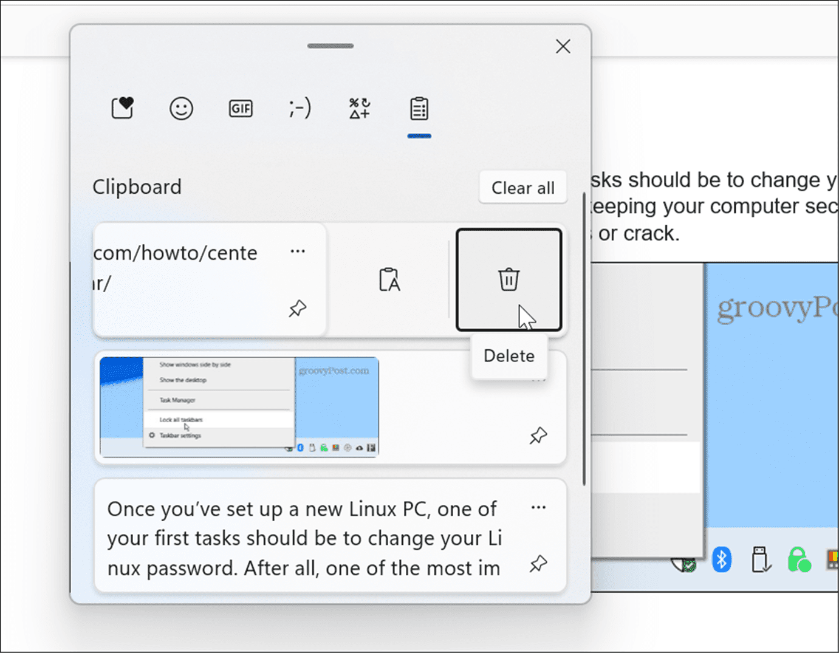Click the green padlock tray icon
839x653 pixels.
(800, 559)
